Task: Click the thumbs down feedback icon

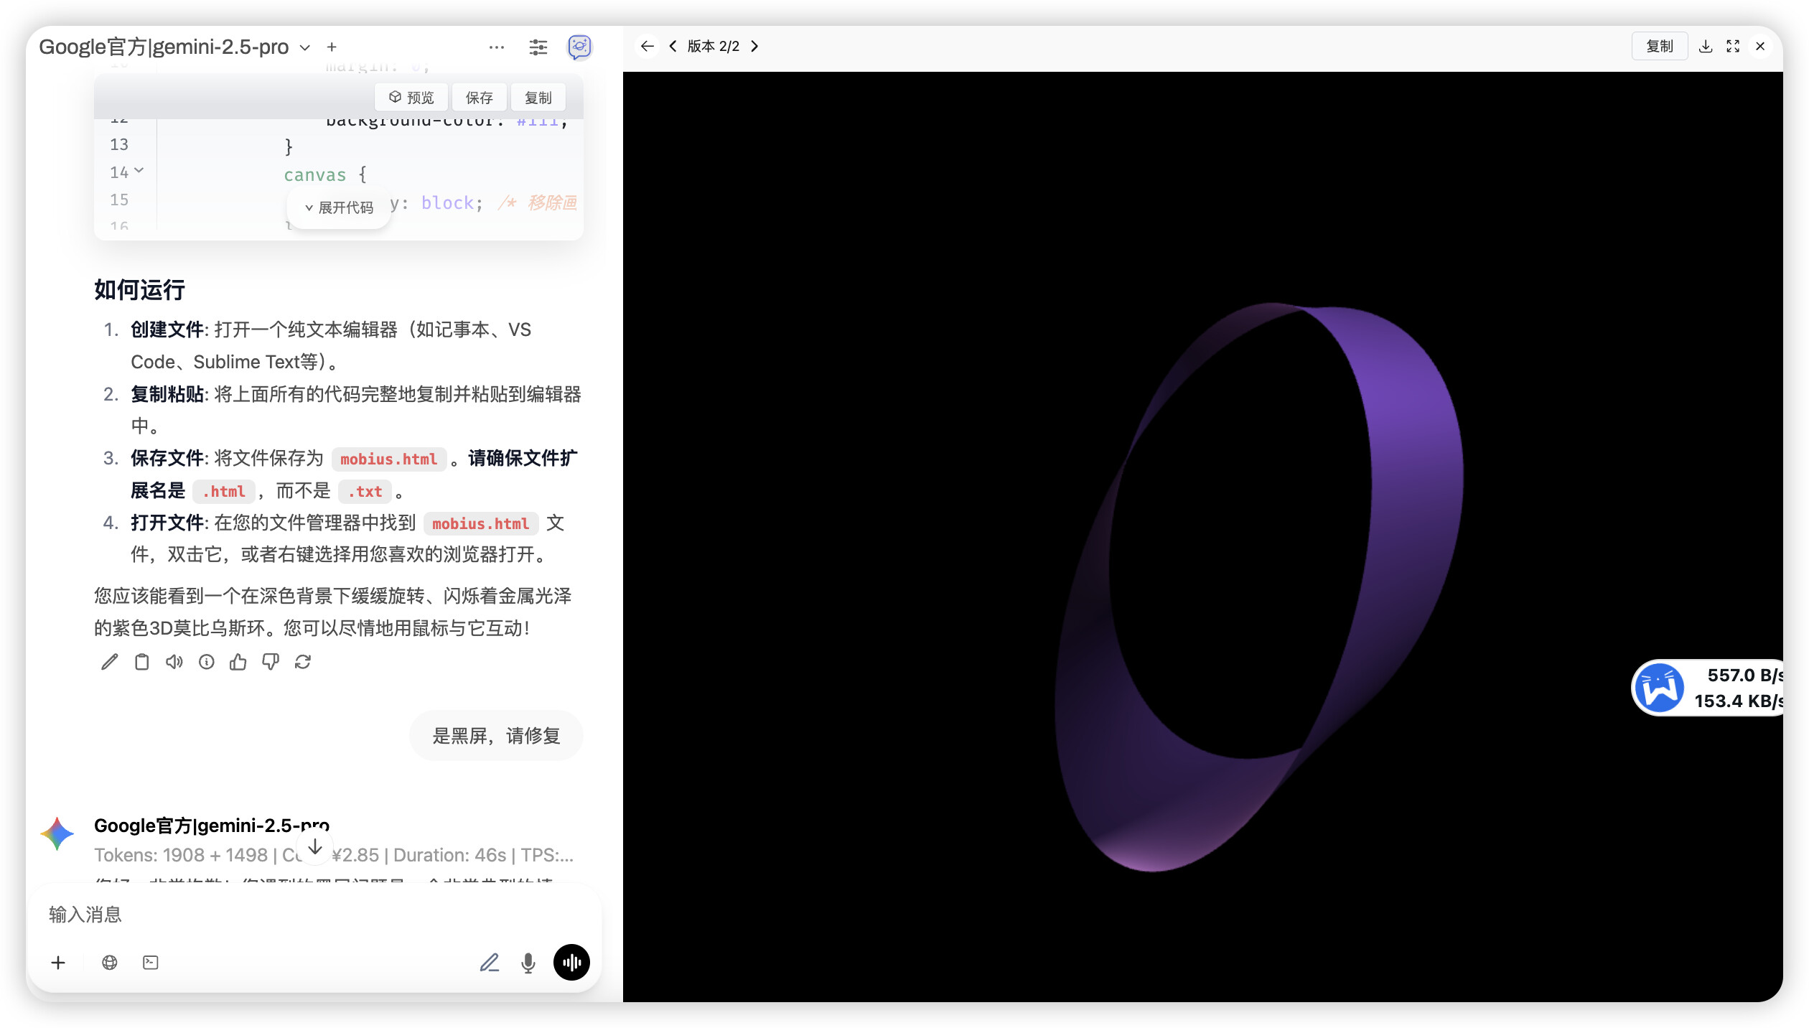Action: tap(271, 662)
